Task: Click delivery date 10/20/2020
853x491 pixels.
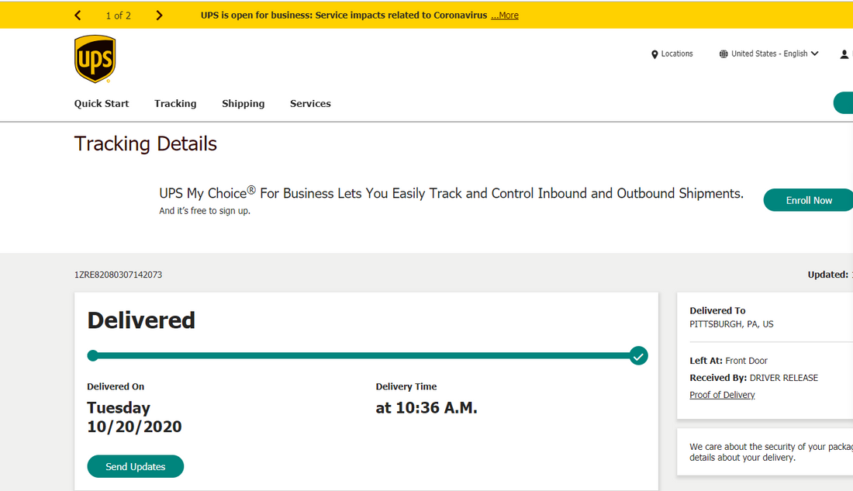Action: [x=134, y=427]
